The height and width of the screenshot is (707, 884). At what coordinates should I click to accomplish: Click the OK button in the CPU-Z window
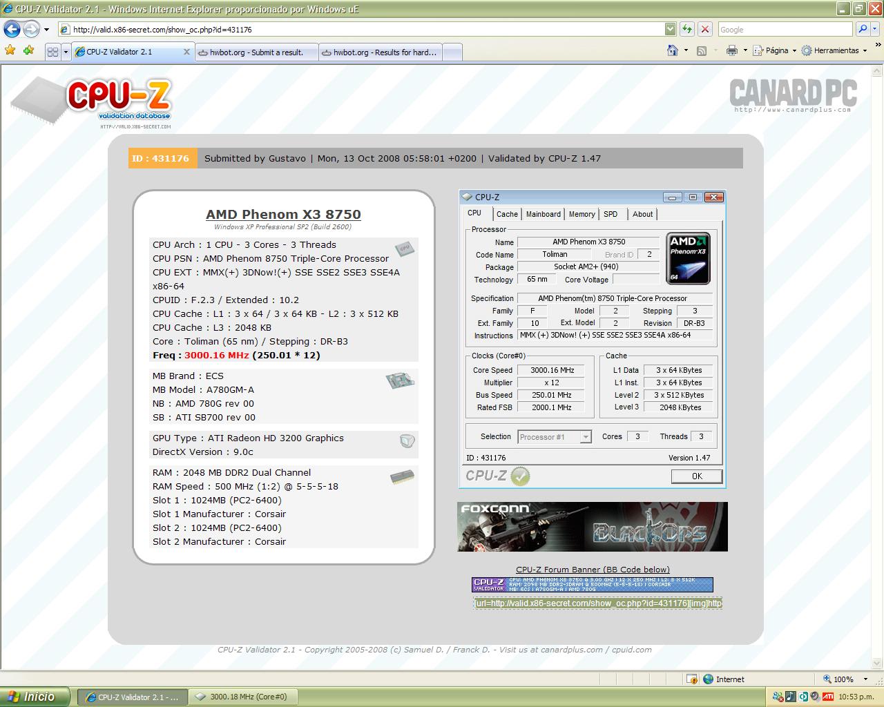click(x=697, y=476)
